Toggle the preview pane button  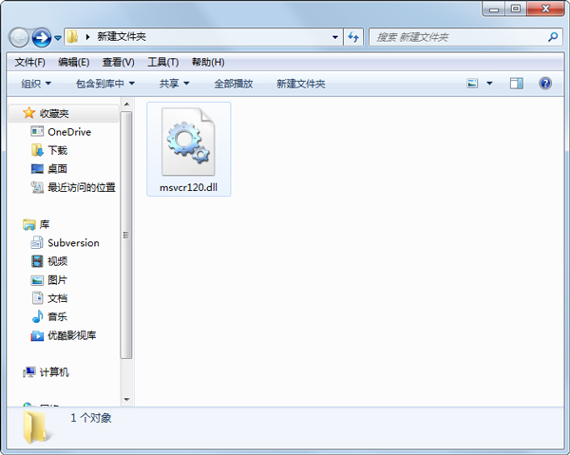pyautogui.click(x=517, y=84)
